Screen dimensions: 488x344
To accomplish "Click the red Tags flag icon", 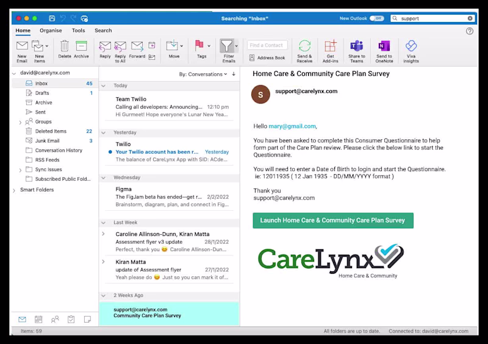I will pos(199,46).
